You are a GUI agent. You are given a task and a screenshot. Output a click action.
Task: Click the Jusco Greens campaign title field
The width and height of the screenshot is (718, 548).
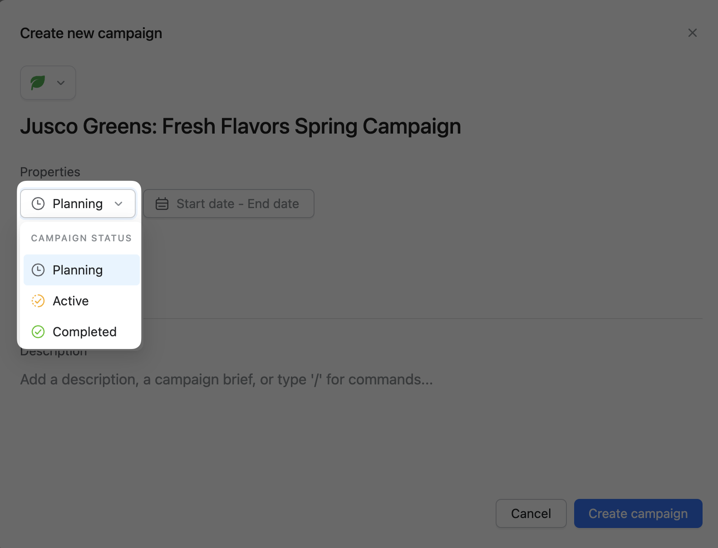[x=241, y=126]
